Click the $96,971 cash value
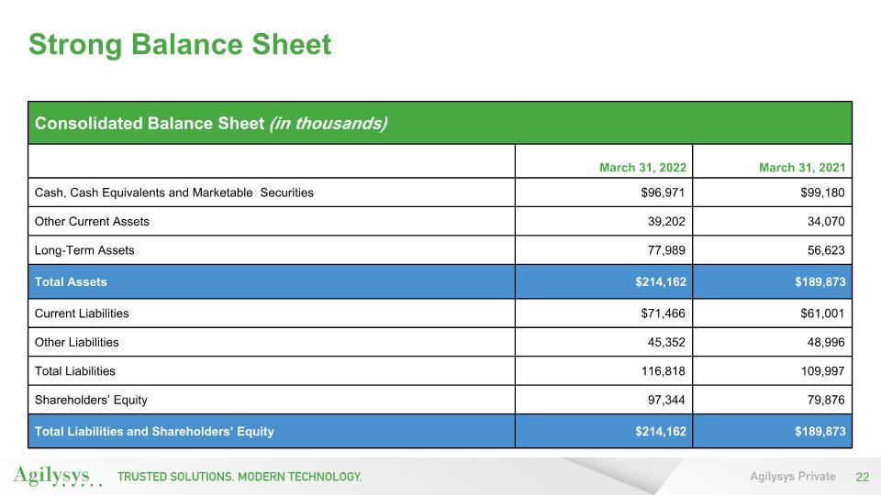 (663, 192)
